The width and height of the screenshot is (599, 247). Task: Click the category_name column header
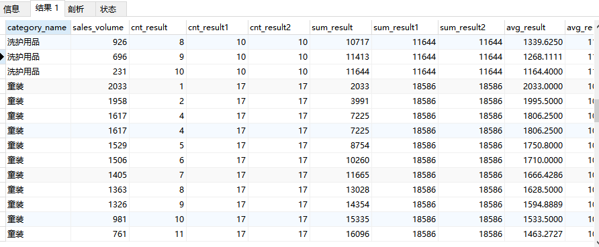tap(38, 28)
